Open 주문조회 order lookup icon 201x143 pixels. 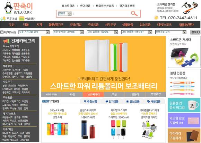pyautogui.click(x=3, y=19)
